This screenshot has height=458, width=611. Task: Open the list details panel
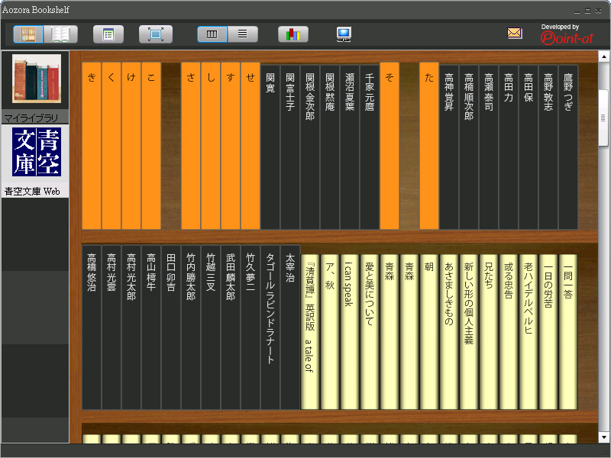108,34
